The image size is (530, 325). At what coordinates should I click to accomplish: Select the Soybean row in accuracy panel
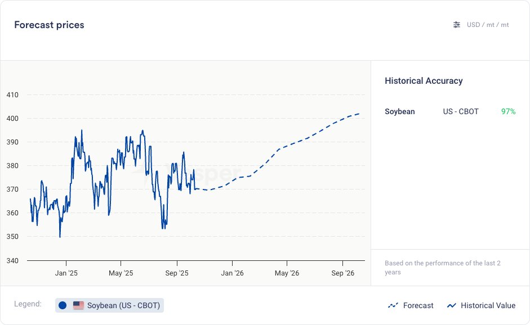tap(400, 111)
